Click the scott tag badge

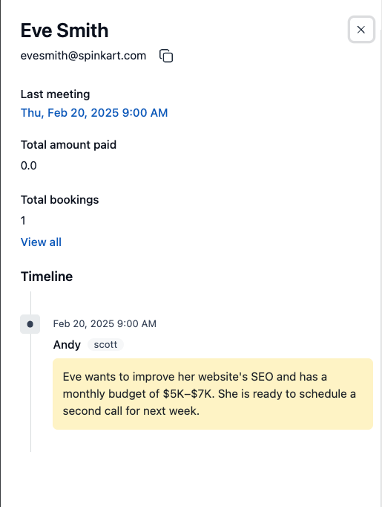(105, 345)
